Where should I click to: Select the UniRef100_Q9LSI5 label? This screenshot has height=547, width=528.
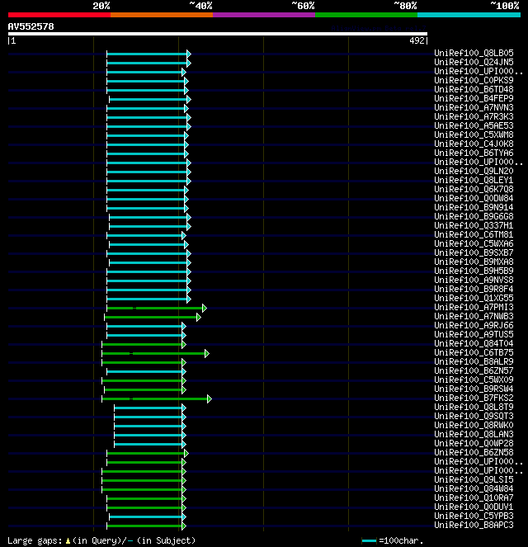(x=474, y=479)
